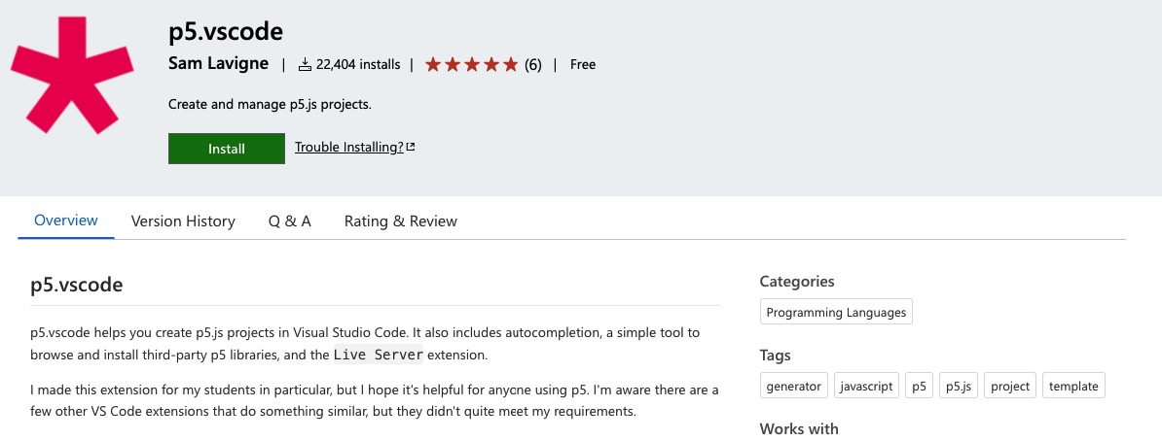The image size is (1162, 441).
Task: Click the project tag
Action: [1010, 386]
